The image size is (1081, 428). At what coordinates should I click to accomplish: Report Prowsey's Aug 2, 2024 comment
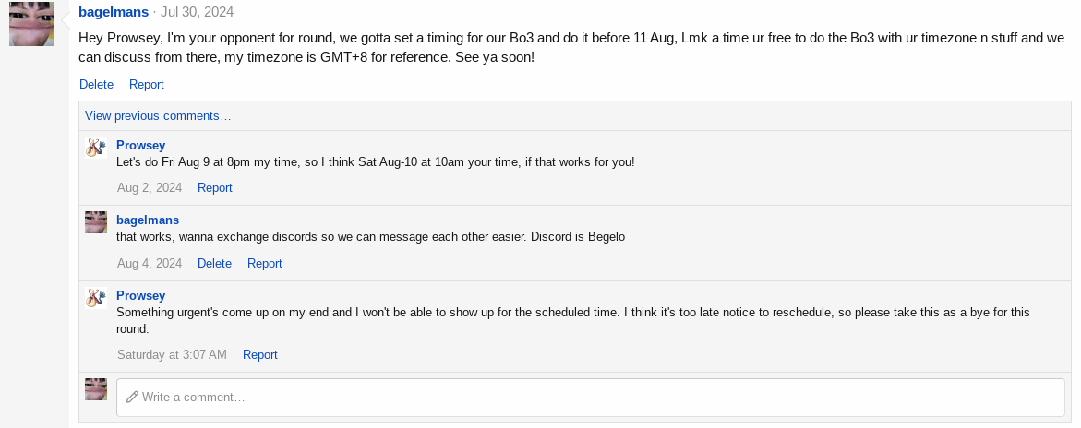tap(215, 187)
